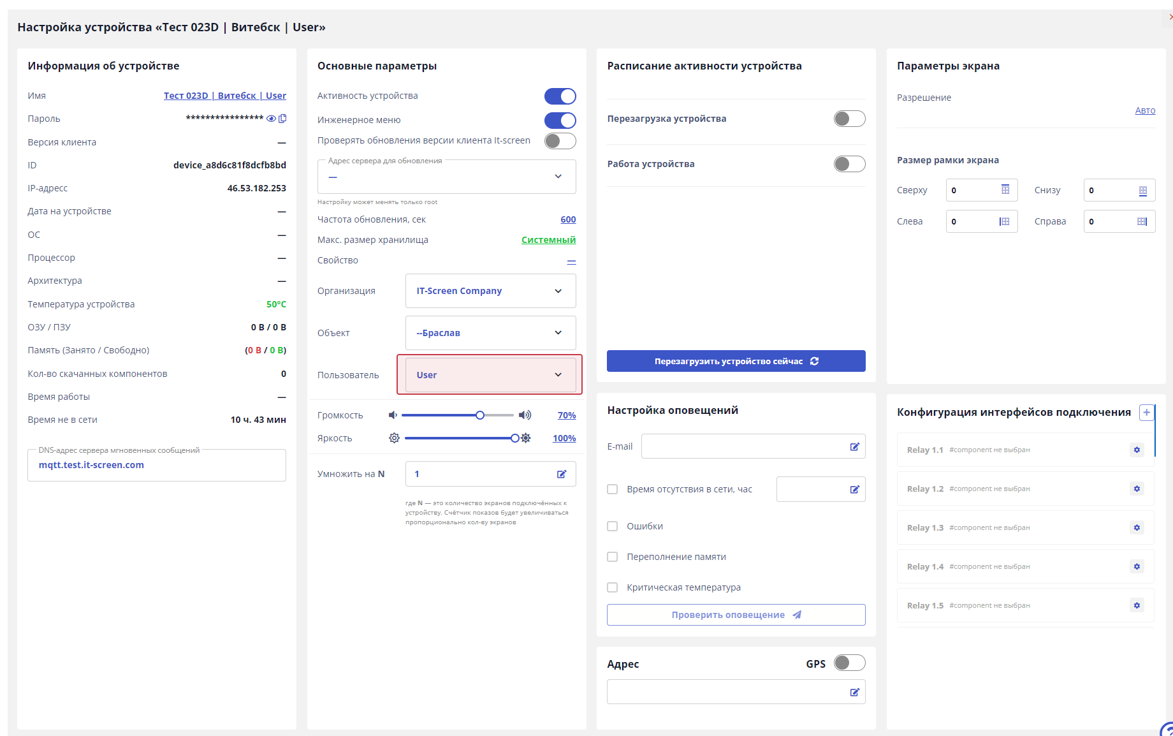Click the Умножить на N input field

point(491,474)
